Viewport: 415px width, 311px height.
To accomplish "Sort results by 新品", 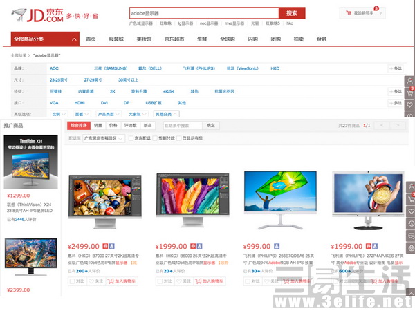I will tap(148, 125).
